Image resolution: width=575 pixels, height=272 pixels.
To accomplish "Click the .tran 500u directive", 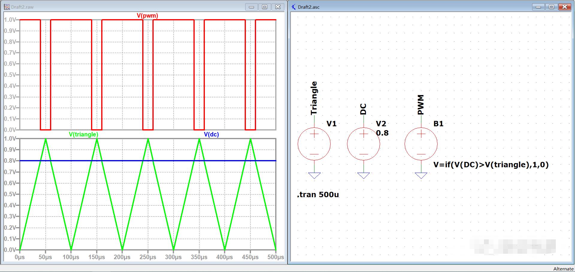I will [318, 194].
